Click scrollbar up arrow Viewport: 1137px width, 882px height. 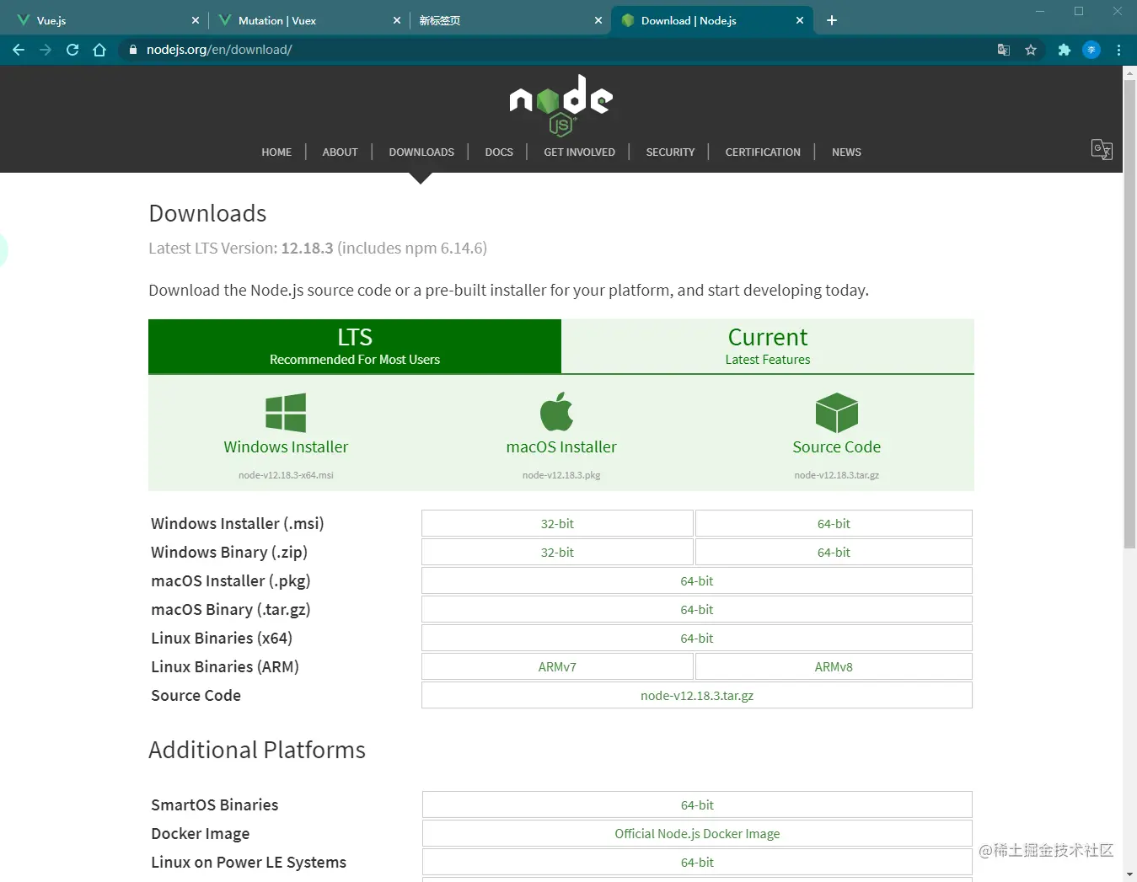point(1129,73)
